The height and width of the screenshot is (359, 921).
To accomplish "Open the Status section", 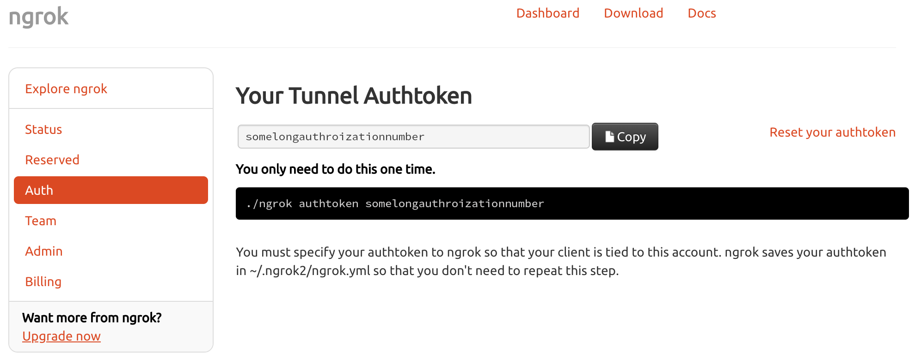I will click(43, 129).
